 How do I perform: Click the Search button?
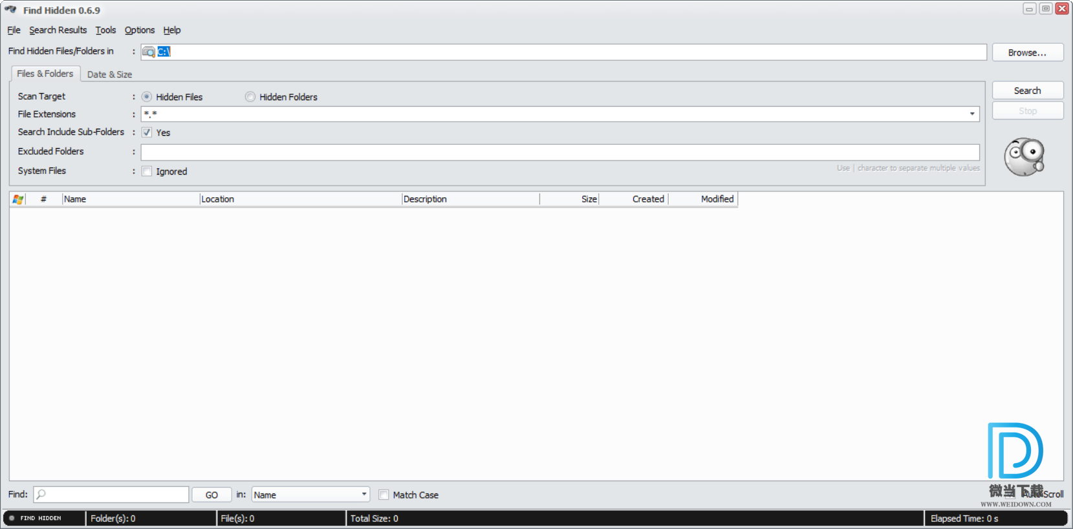(1028, 91)
